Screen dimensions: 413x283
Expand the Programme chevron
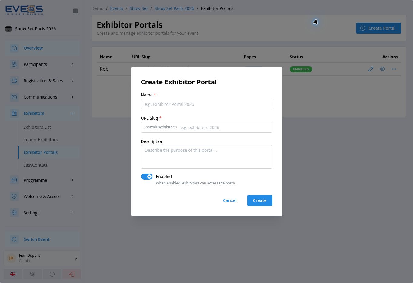(72, 180)
